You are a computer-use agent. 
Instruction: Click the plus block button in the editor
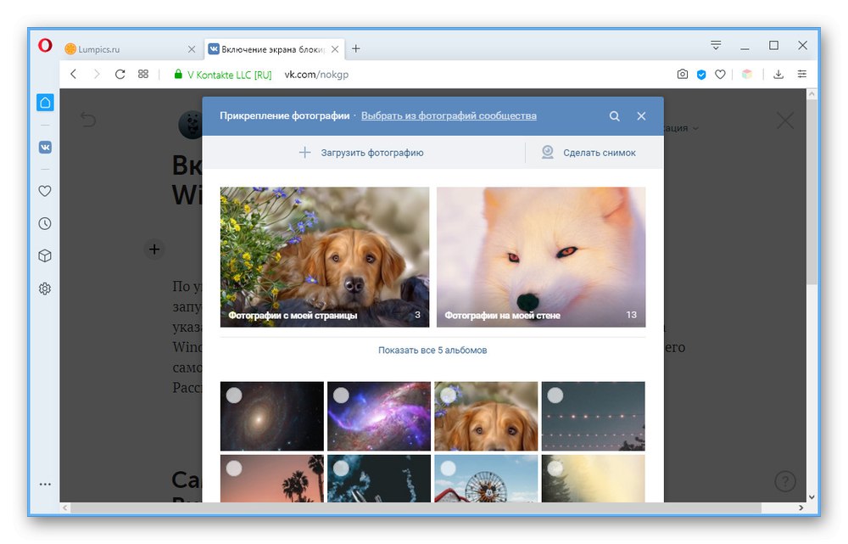coord(154,250)
